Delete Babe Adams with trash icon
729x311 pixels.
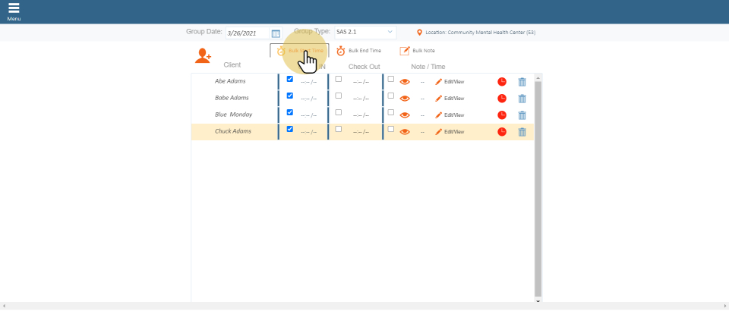point(522,99)
